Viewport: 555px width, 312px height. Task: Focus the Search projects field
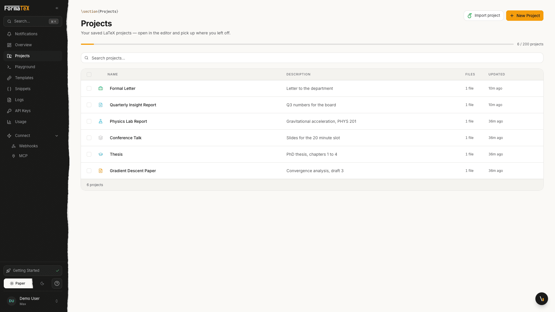(x=312, y=58)
